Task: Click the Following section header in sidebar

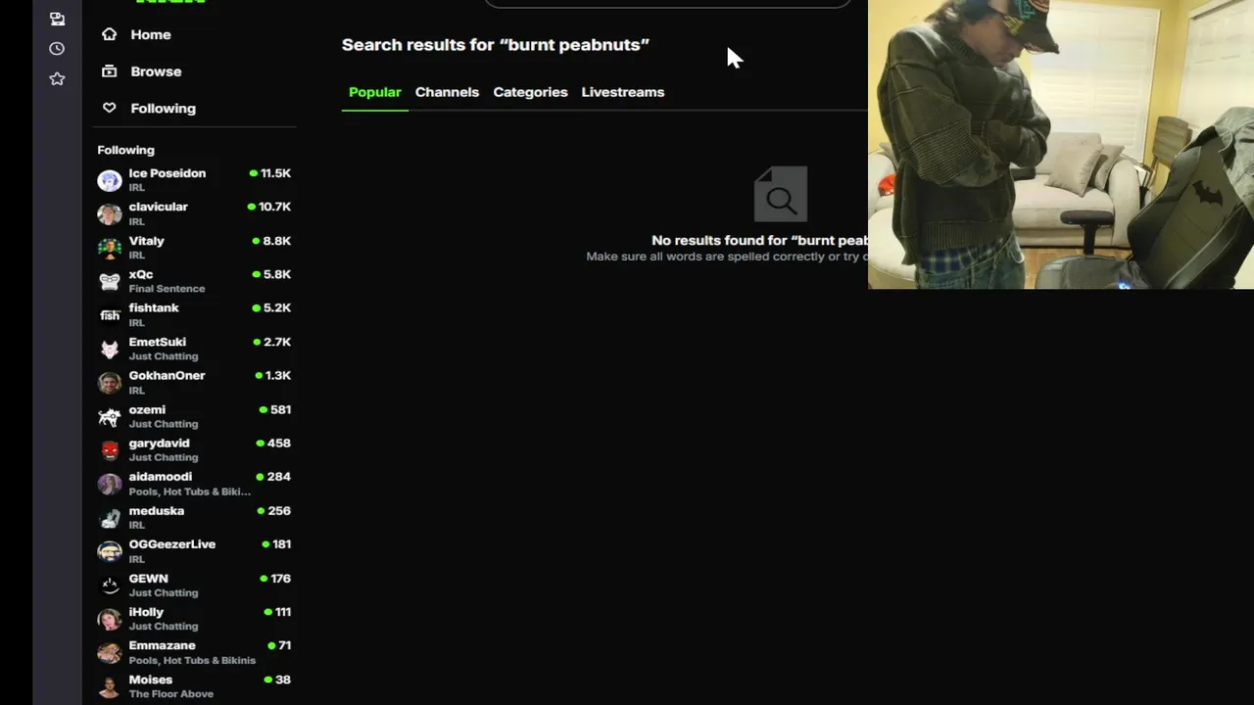Action: pos(125,150)
